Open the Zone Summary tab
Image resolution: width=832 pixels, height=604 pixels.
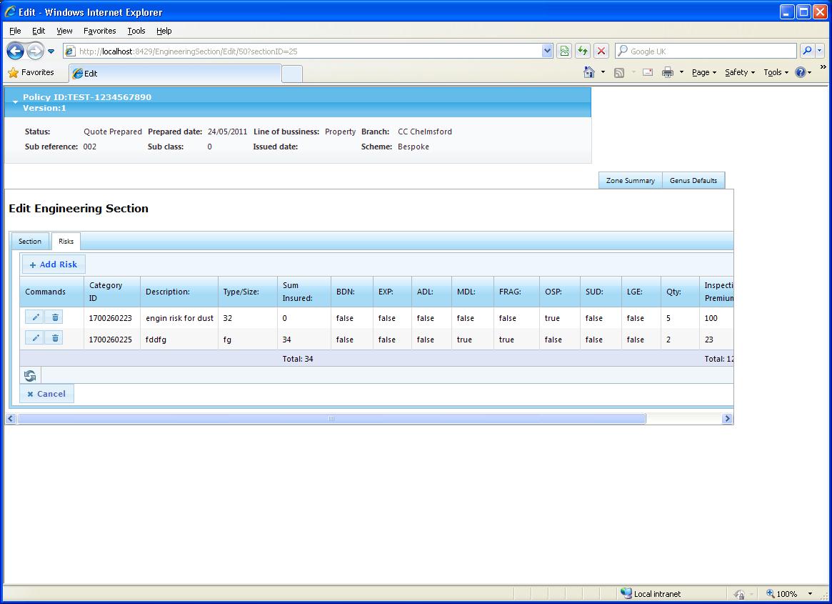pos(631,181)
